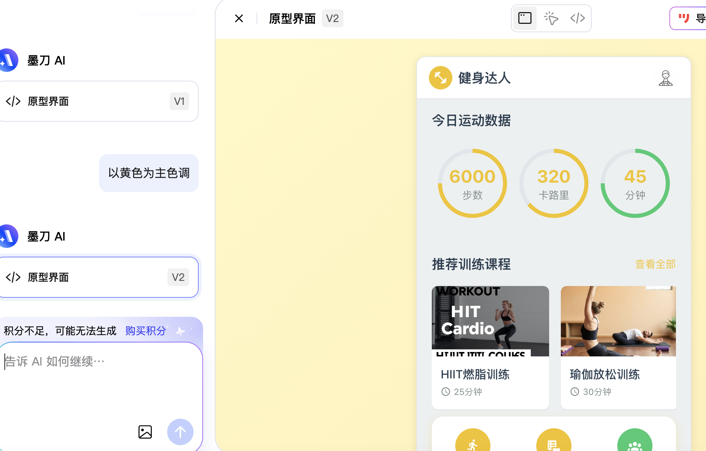Click the code icon on V1 card
706x451 pixels.
[13, 101]
